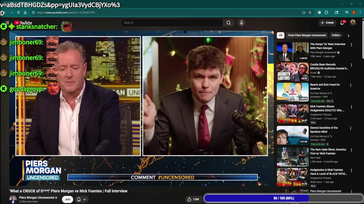Go to YouTube home via logo
Image resolution: width=364 pixels, height=204 pixels.
[23, 23]
